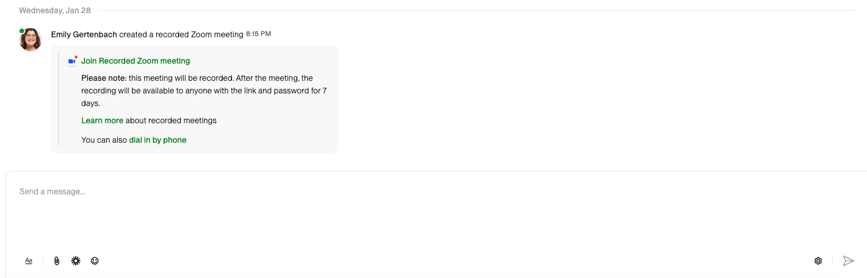The height and width of the screenshot is (278, 867).
Task: Send the message with the arrow icon
Action: pos(848,261)
